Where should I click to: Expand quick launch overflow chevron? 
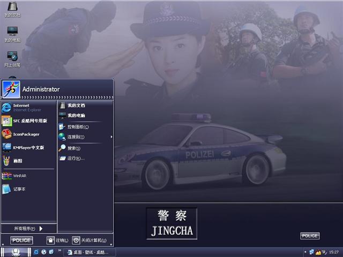coord(59,251)
